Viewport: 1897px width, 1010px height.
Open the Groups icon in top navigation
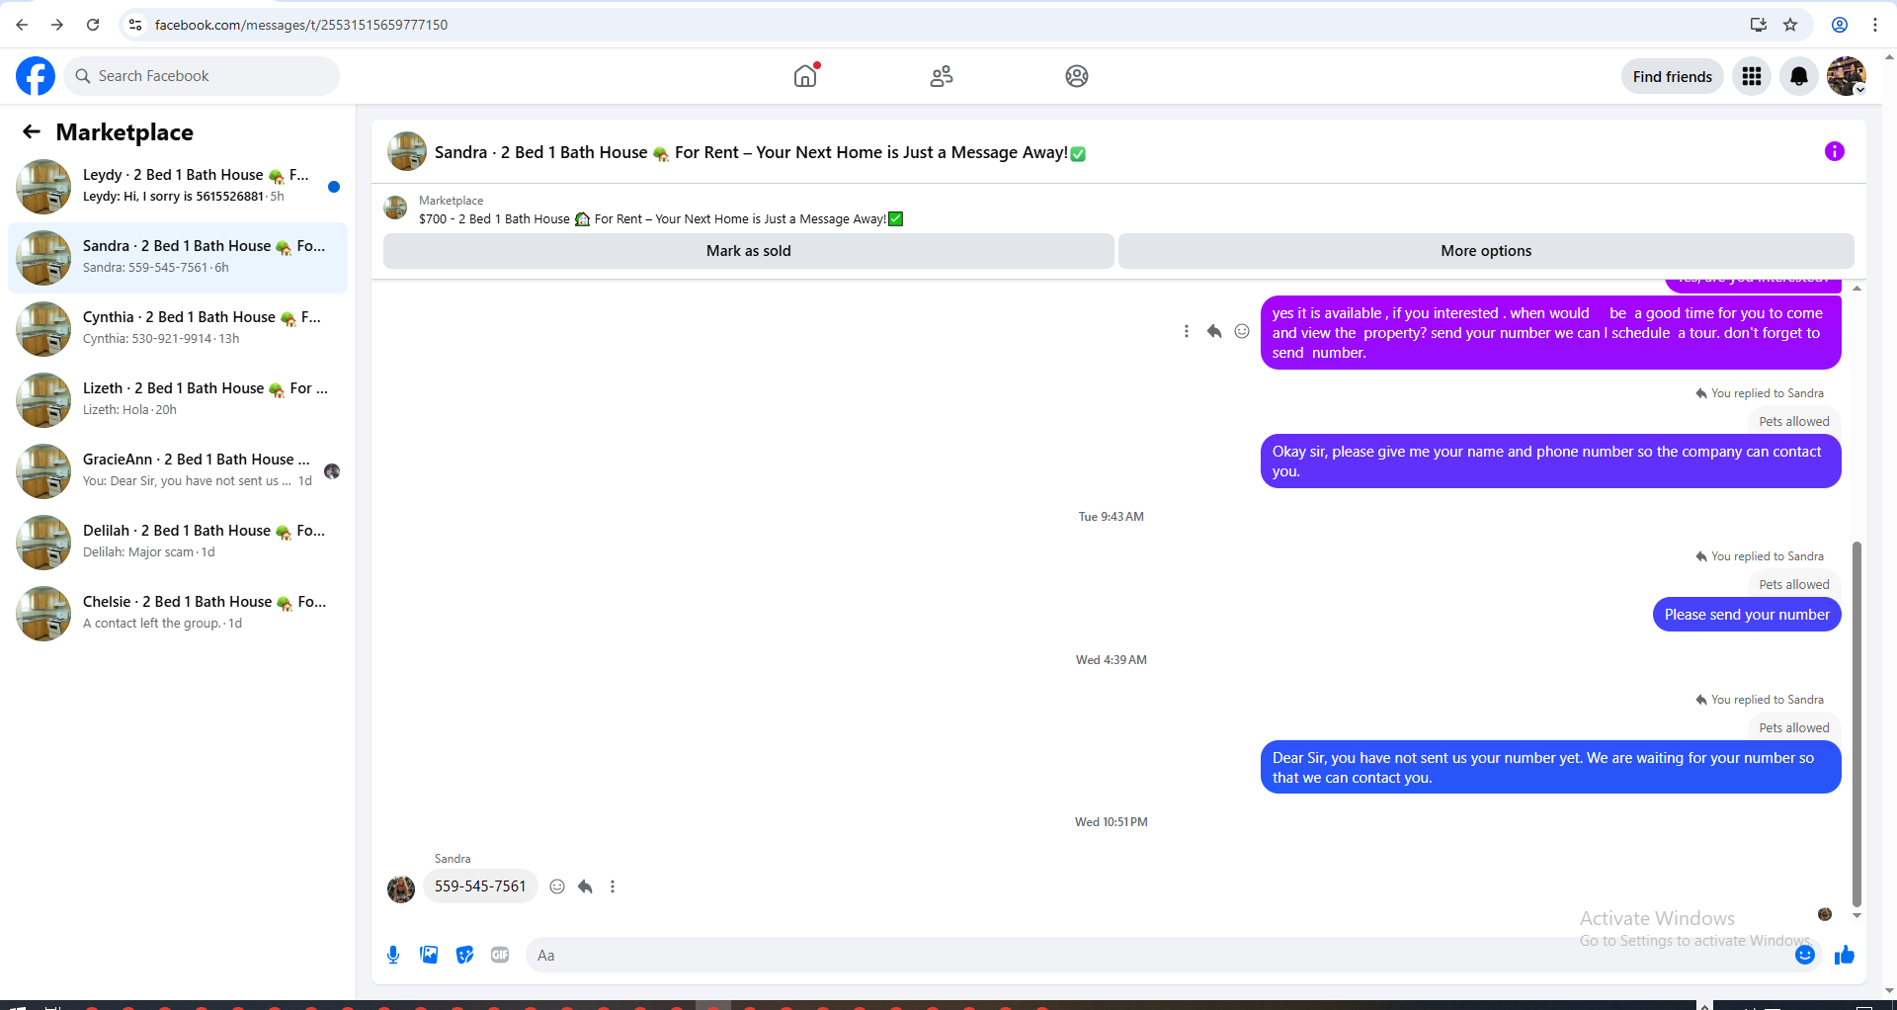point(1077,76)
